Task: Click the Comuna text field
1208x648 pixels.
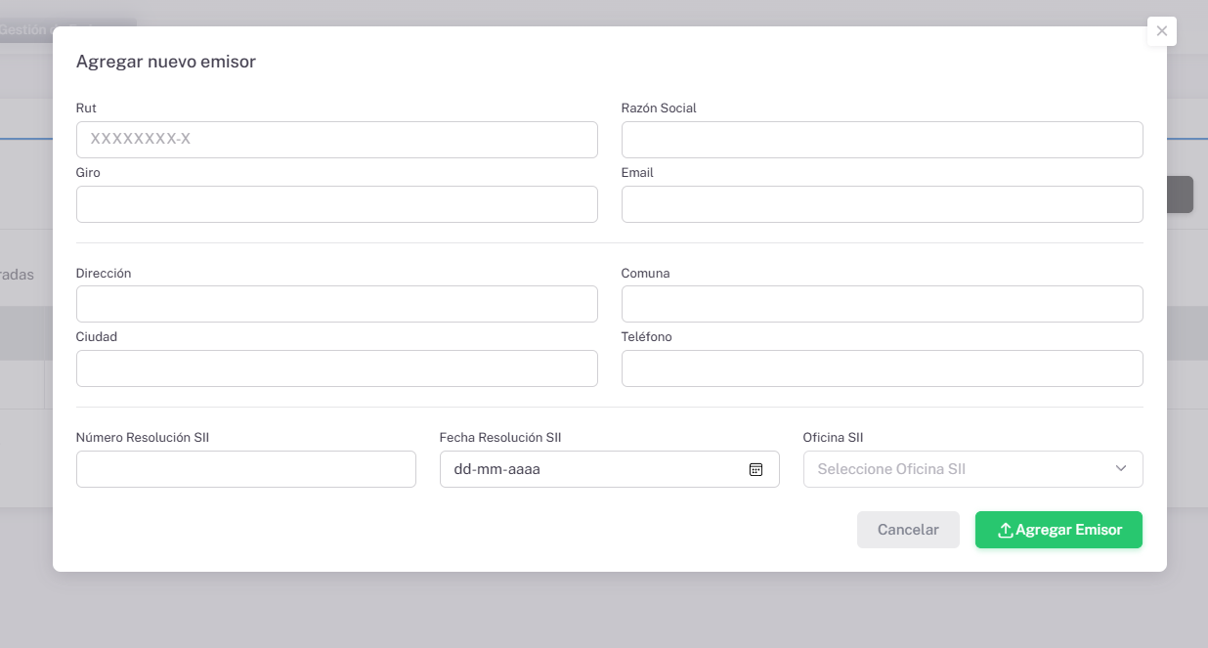Action: pyautogui.click(x=882, y=304)
